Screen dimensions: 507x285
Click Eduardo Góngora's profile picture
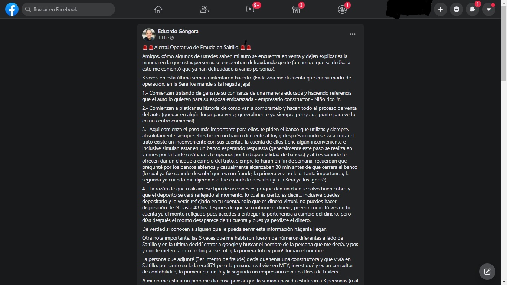tap(148, 35)
